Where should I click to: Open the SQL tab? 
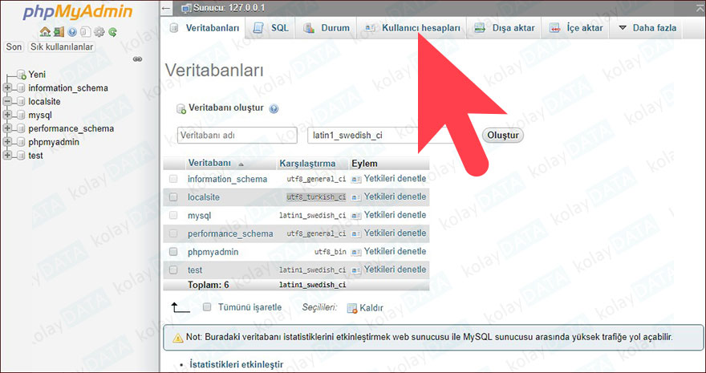point(271,28)
